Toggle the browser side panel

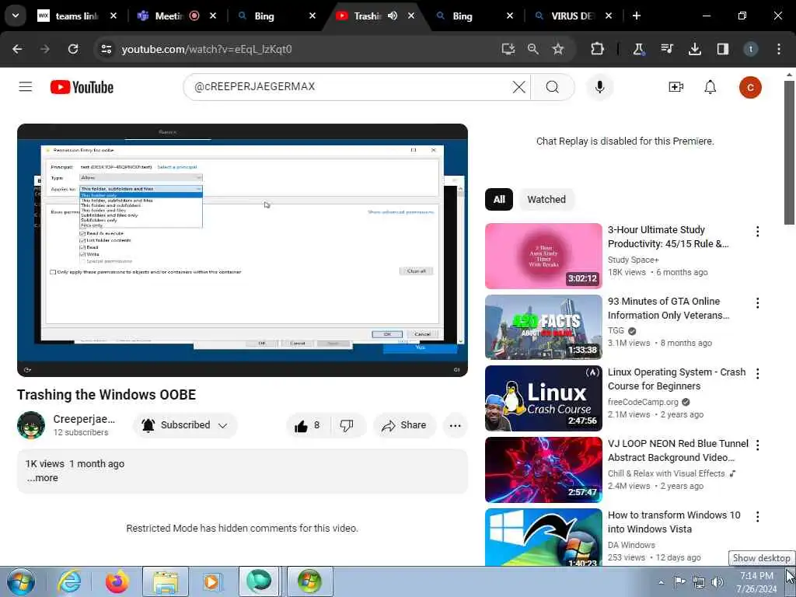click(722, 49)
